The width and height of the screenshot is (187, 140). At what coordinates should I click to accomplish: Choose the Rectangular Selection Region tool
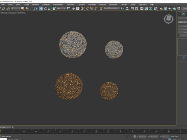tap(32, 9)
